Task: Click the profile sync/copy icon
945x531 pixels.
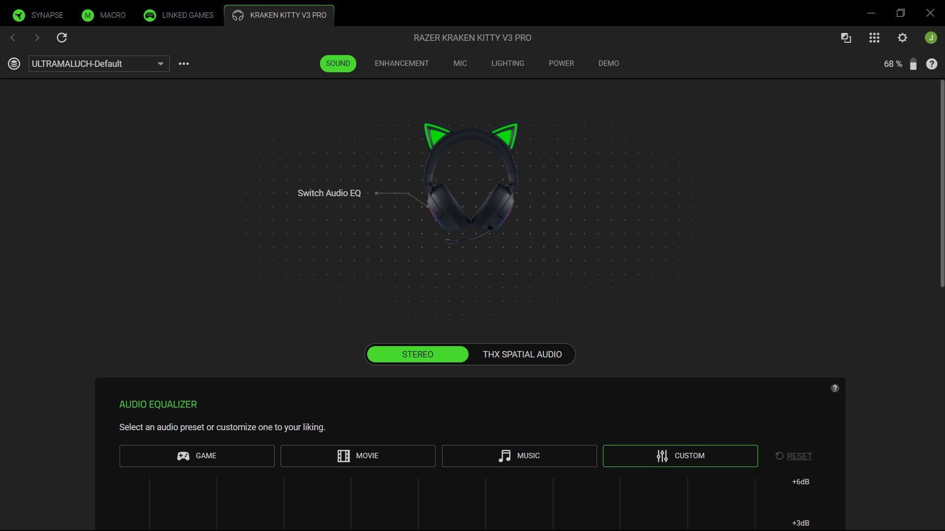Action: click(x=846, y=37)
